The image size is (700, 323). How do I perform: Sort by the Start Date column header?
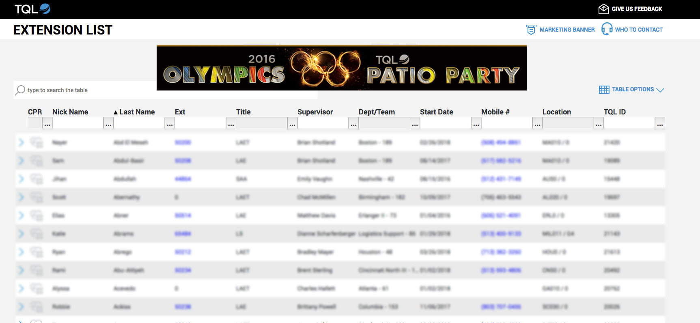tap(437, 112)
